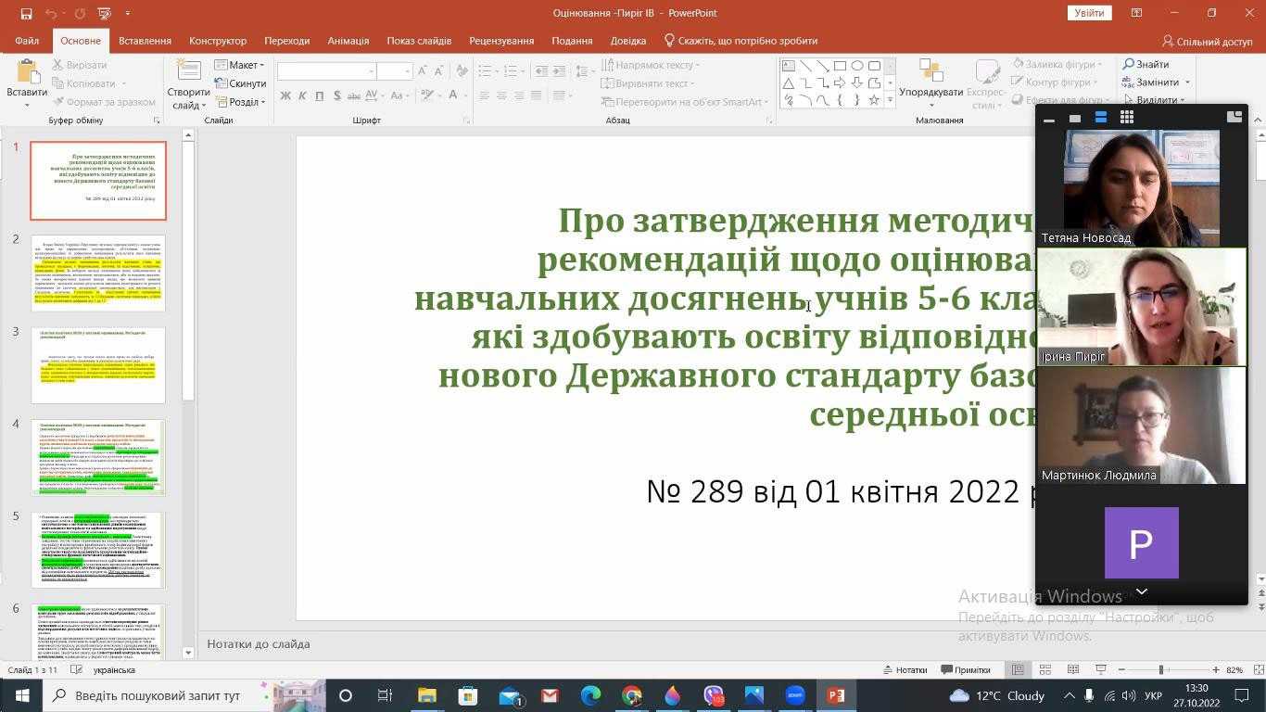The width and height of the screenshot is (1266, 712).
Task: Switch Zoom panel to gallery grid view
Action: pyautogui.click(x=1126, y=117)
